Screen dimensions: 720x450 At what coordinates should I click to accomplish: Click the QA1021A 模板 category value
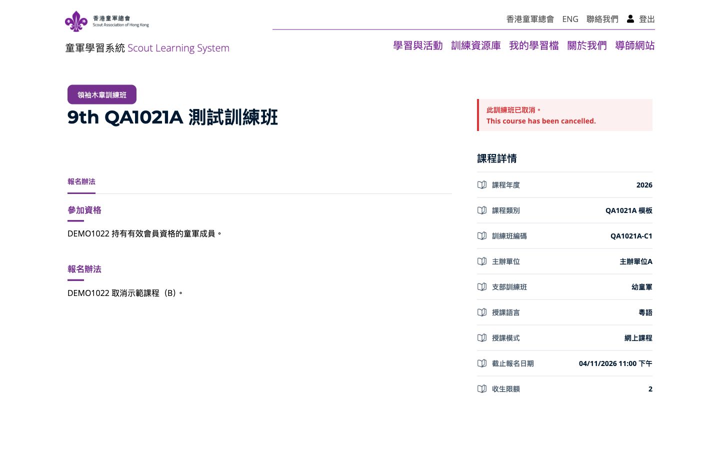(x=629, y=210)
